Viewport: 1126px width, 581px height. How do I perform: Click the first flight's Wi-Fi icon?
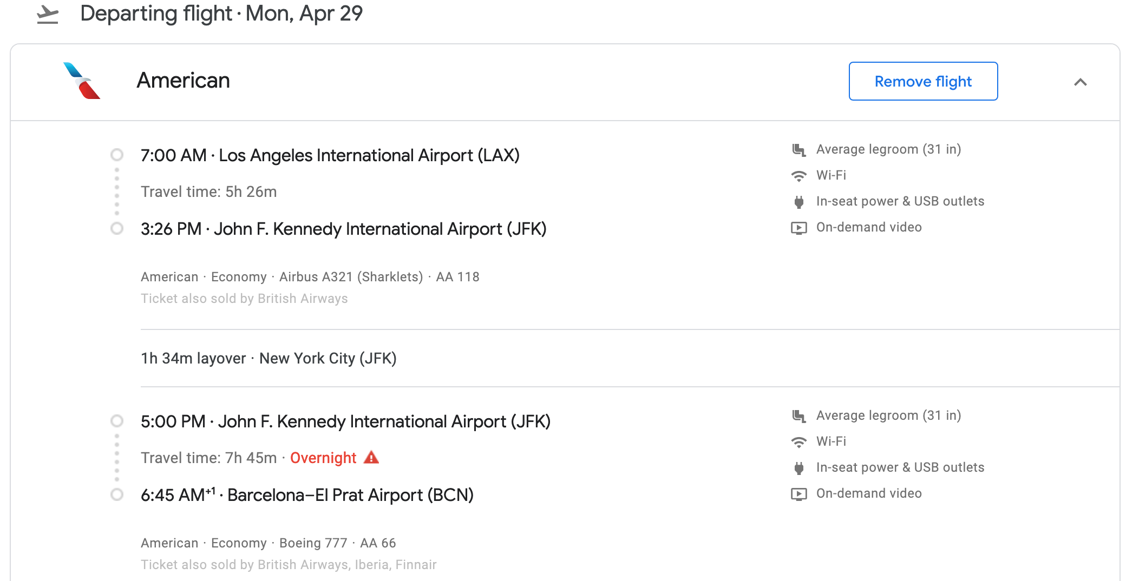pyautogui.click(x=798, y=176)
